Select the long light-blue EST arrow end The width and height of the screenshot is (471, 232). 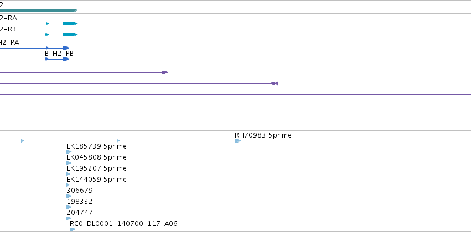[118, 141]
